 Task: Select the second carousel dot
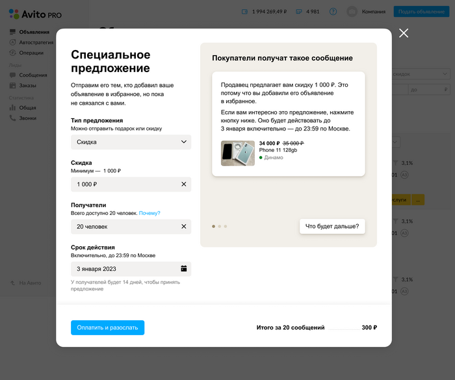[220, 226]
